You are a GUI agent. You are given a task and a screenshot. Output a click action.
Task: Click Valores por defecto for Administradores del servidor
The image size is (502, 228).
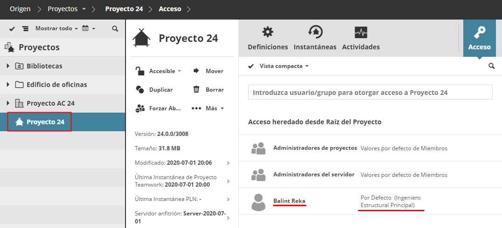(x=404, y=174)
